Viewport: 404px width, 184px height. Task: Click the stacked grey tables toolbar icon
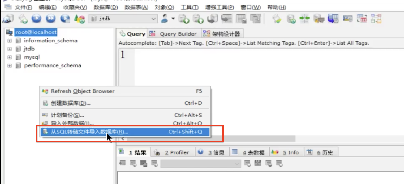(255, 19)
